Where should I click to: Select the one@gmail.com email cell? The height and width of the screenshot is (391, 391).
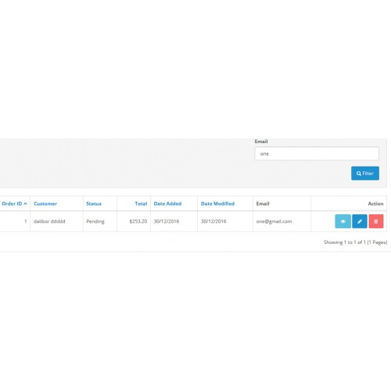pyautogui.click(x=274, y=221)
